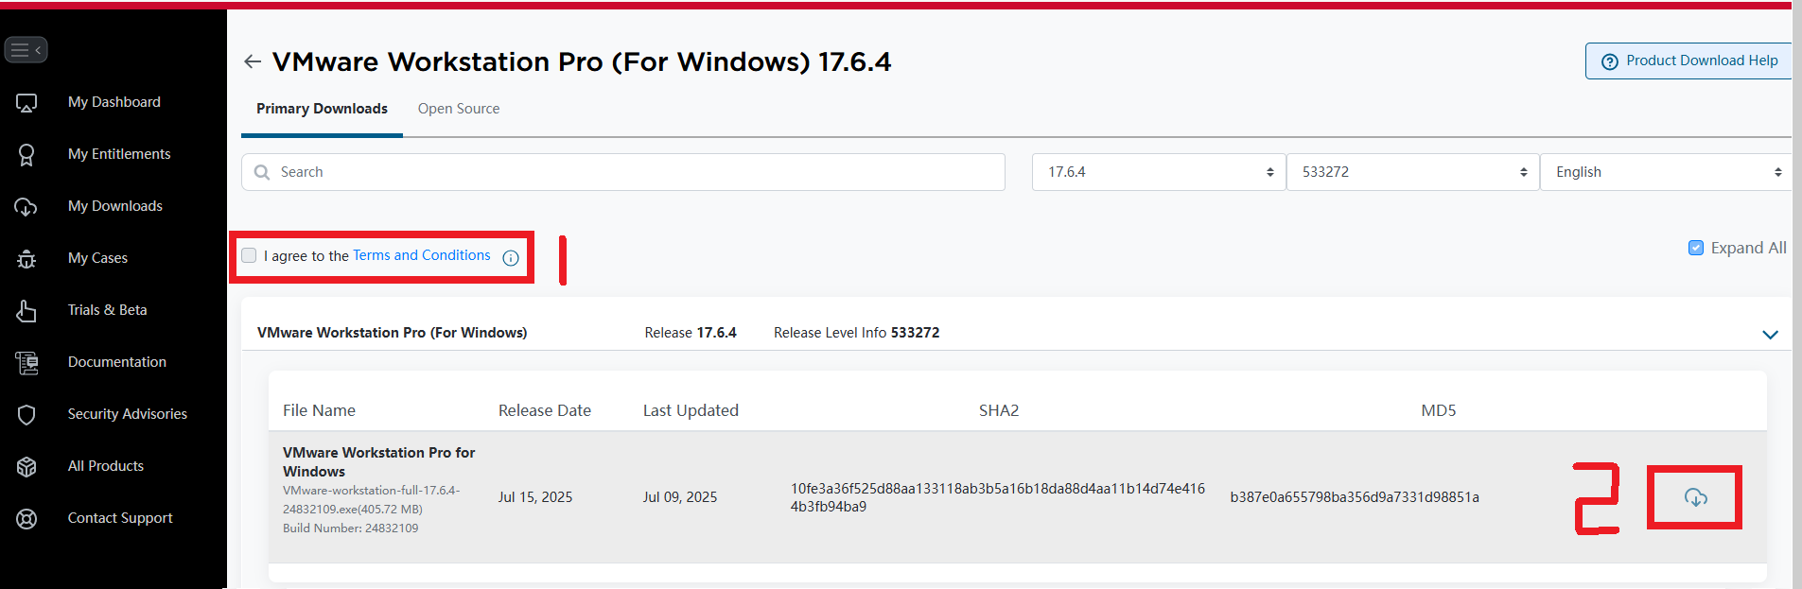Click the Trials & Beta hand icon
This screenshot has width=1802, height=589.
pyautogui.click(x=26, y=311)
